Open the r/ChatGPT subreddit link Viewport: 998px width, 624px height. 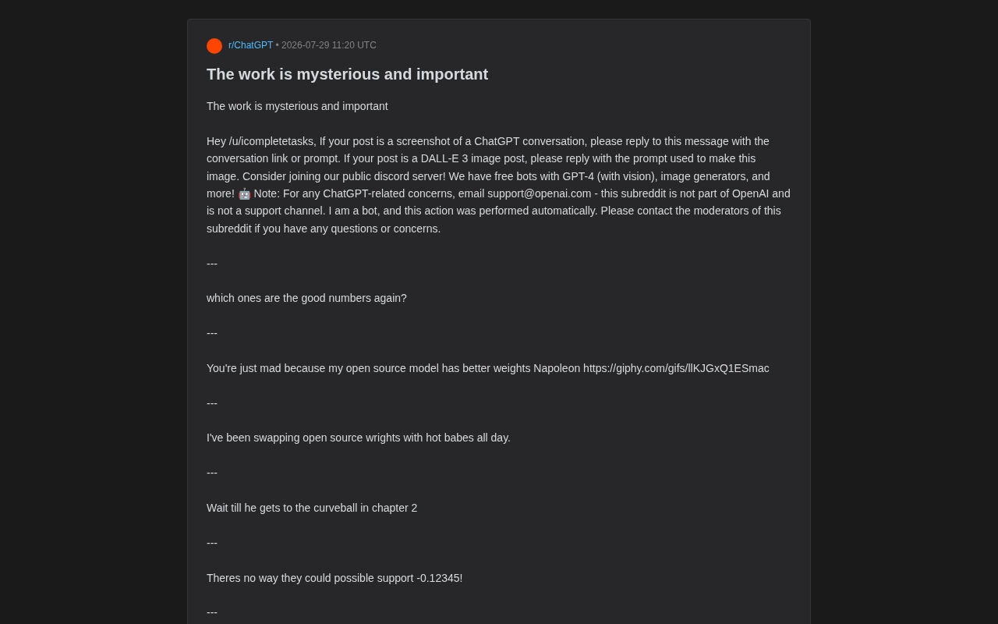(x=250, y=45)
